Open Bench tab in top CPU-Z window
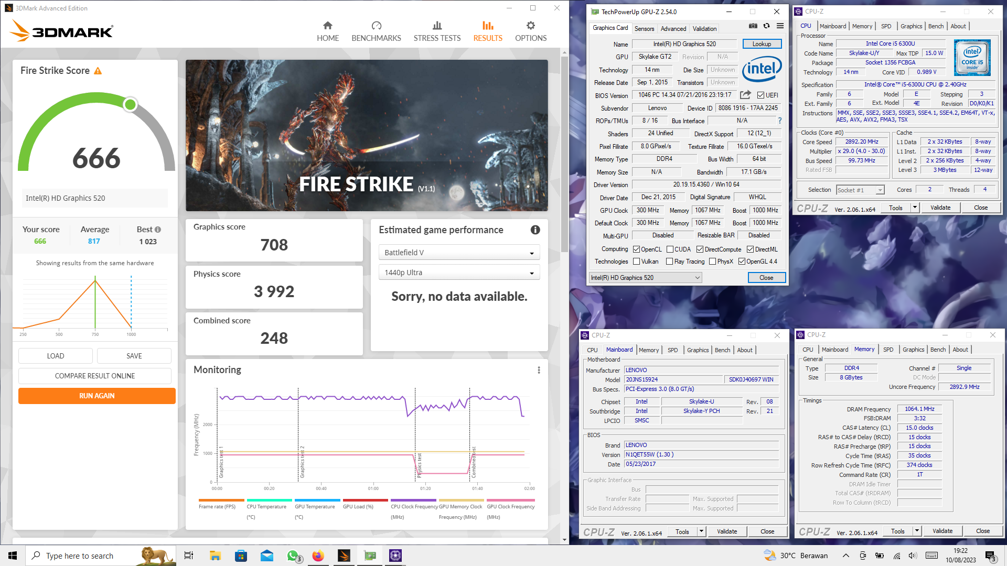1007x566 pixels. [936, 26]
